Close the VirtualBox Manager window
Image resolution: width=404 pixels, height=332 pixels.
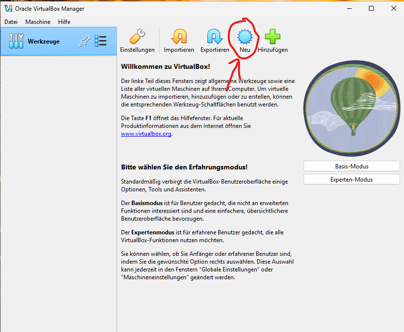point(393,8)
